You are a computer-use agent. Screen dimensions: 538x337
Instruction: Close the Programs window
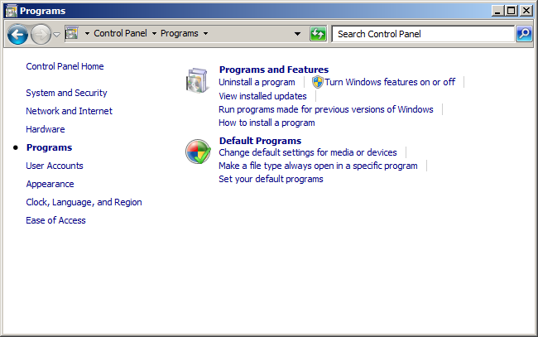point(526,11)
